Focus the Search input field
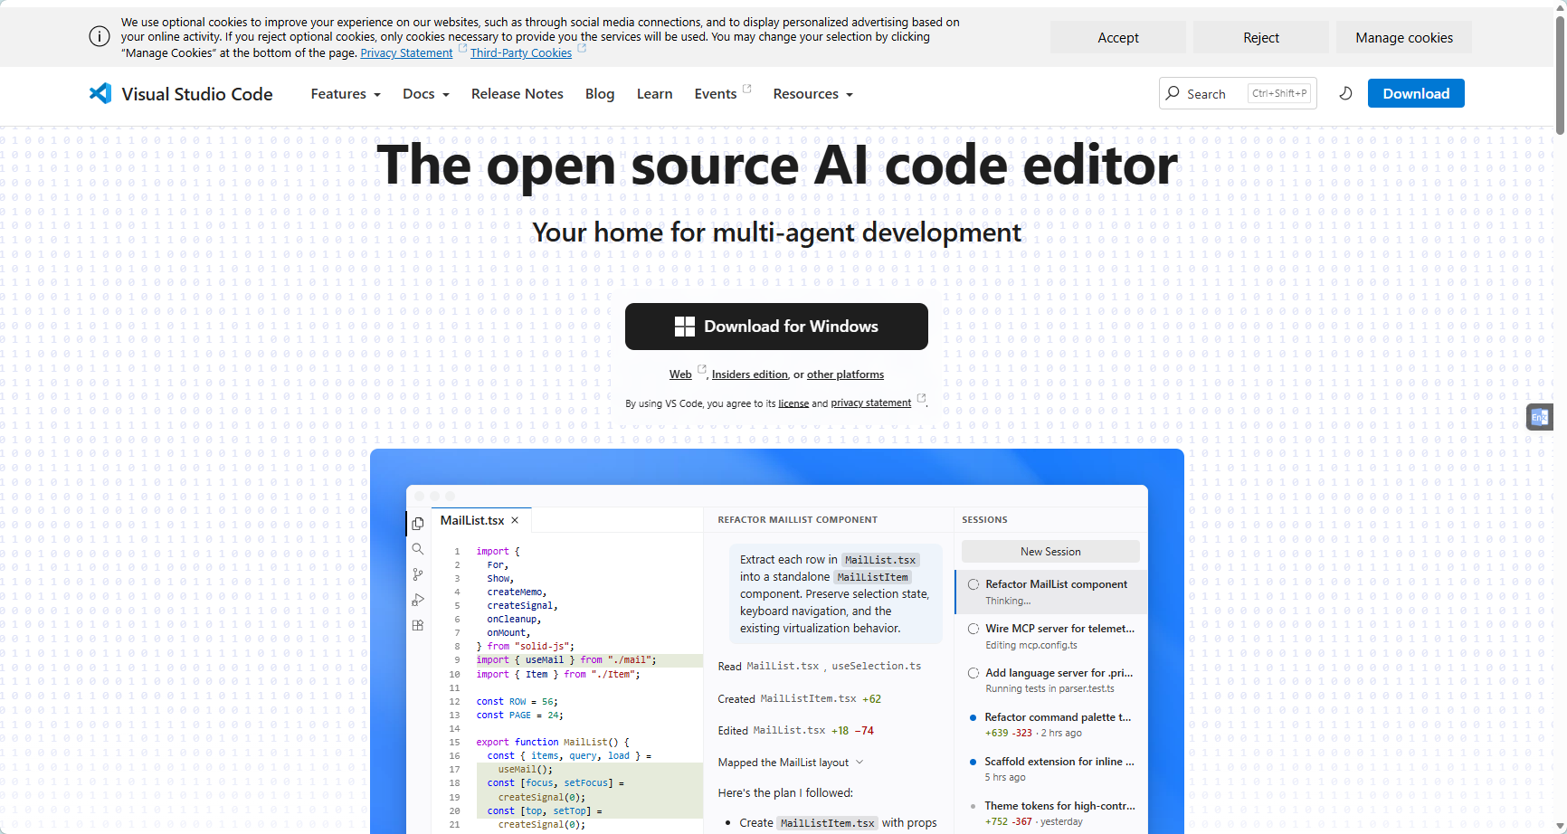The width and height of the screenshot is (1567, 834). pyautogui.click(x=1238, y=93)
